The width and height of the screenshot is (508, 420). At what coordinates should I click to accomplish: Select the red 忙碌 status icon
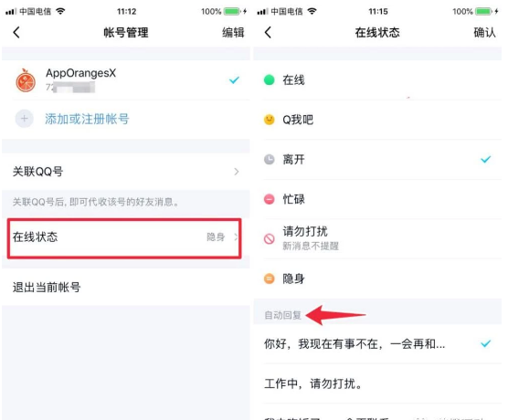[x=270, y=199]
